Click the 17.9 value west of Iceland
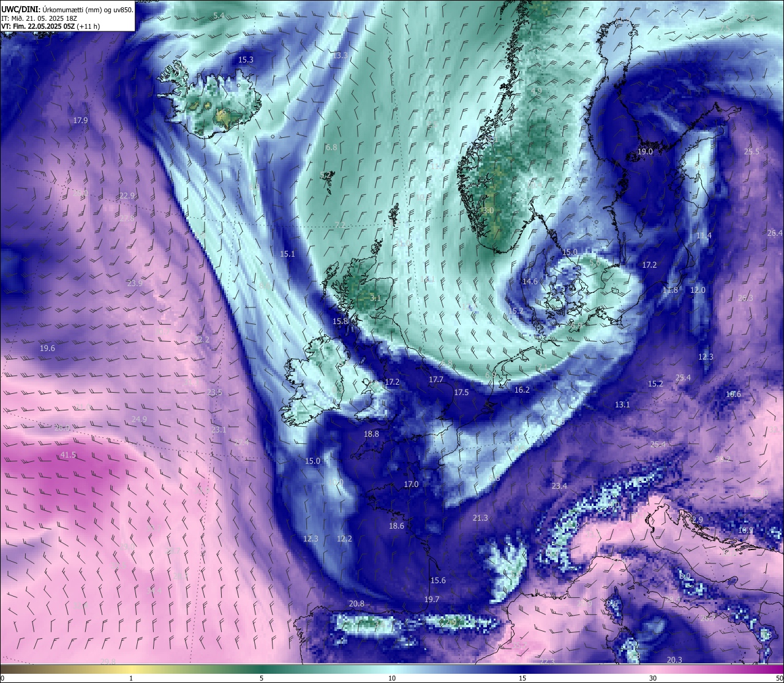784x683 pixels. tap(80, 121)
